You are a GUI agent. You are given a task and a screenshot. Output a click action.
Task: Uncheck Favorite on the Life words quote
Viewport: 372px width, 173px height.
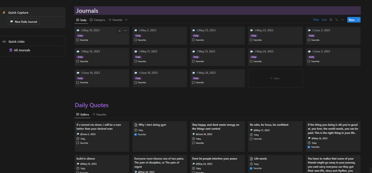click(x=251, y=168)
